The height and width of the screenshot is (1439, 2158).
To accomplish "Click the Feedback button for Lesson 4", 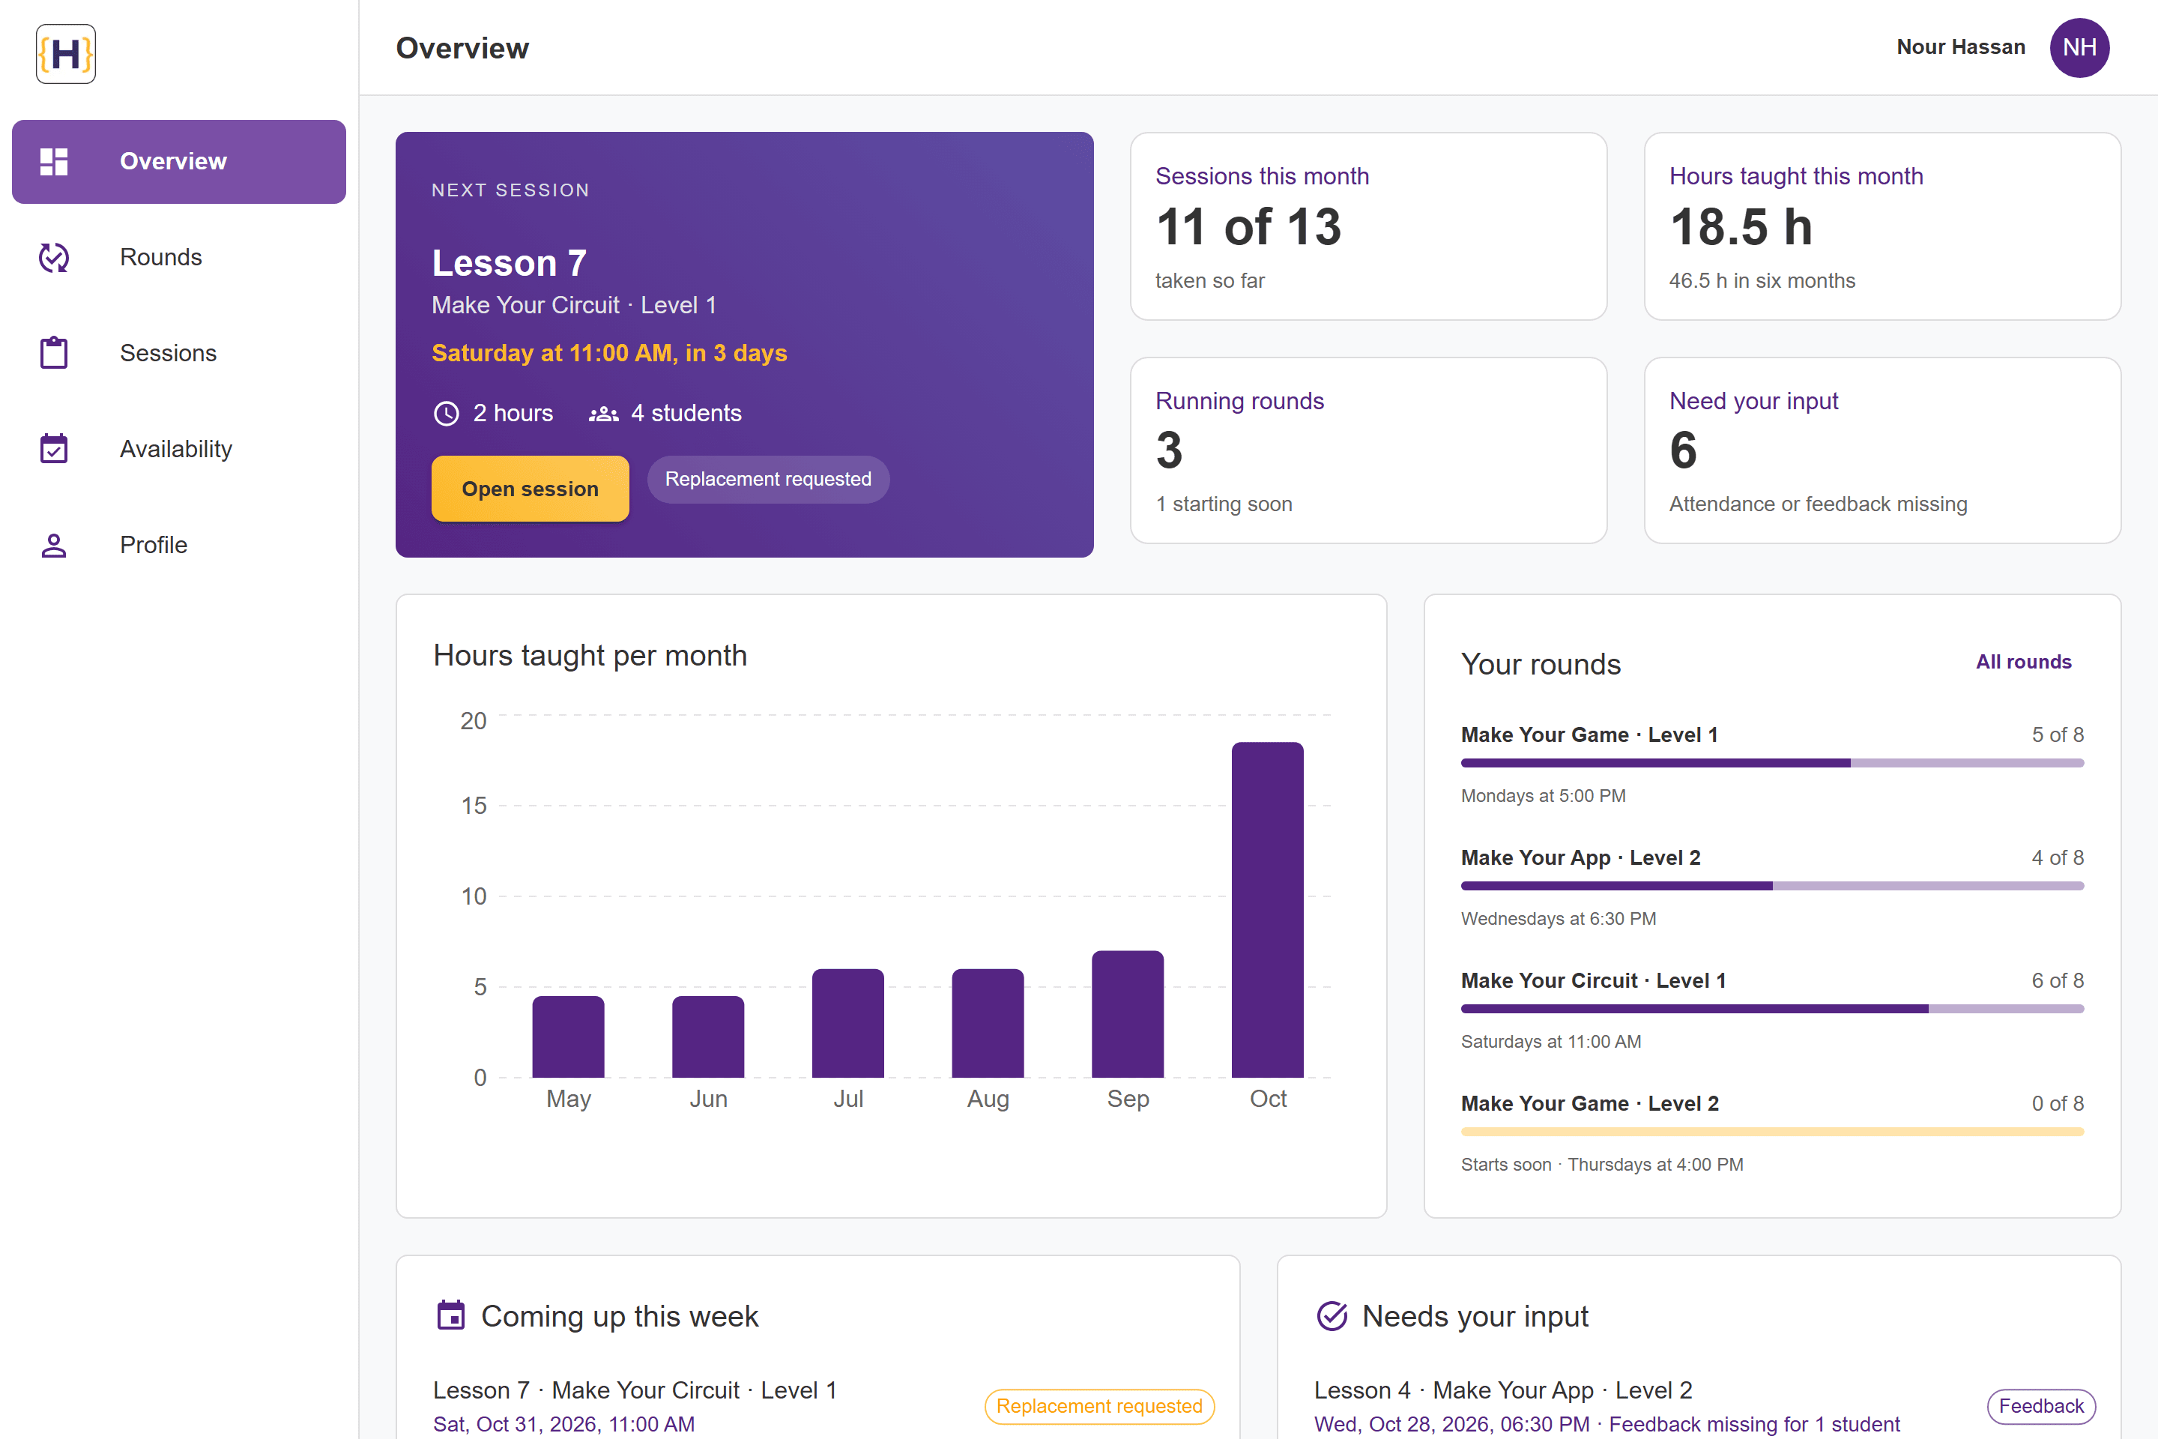I will [2040, 1406].
